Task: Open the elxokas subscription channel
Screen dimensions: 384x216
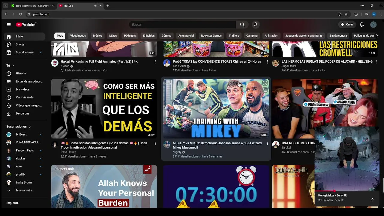Action: click(24, 158)
